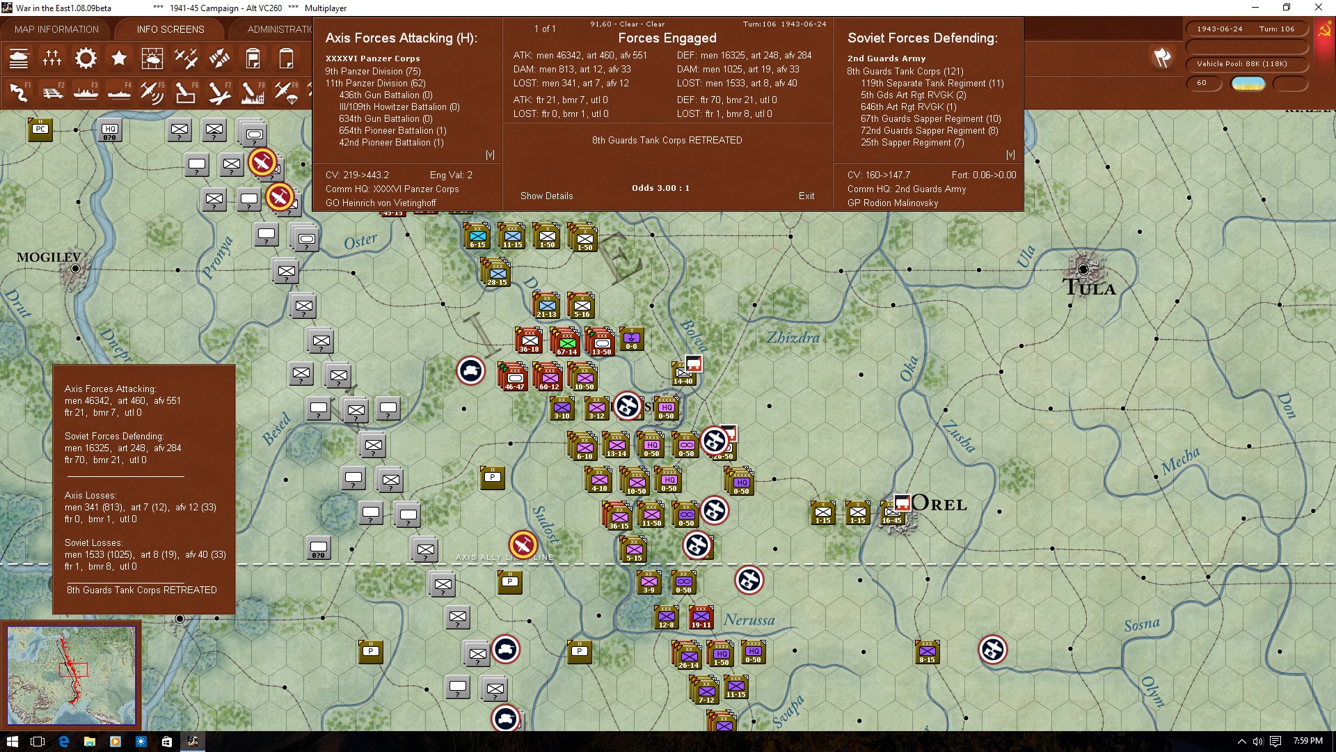Screen dimensions: 1336x752
Task: Open File Explorer from taskbar
Action: [89, 742]
